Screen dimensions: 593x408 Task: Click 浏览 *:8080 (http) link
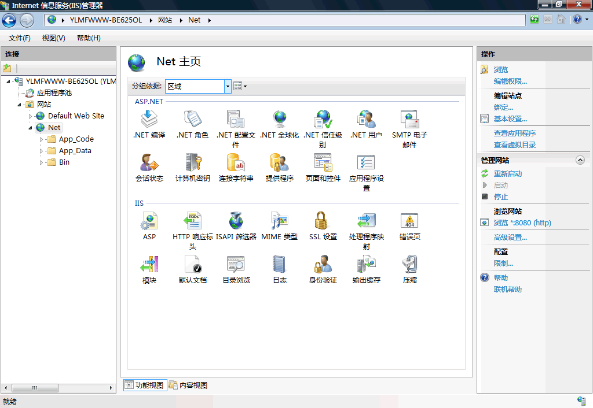pyautogui.click(x=522, y=222)
